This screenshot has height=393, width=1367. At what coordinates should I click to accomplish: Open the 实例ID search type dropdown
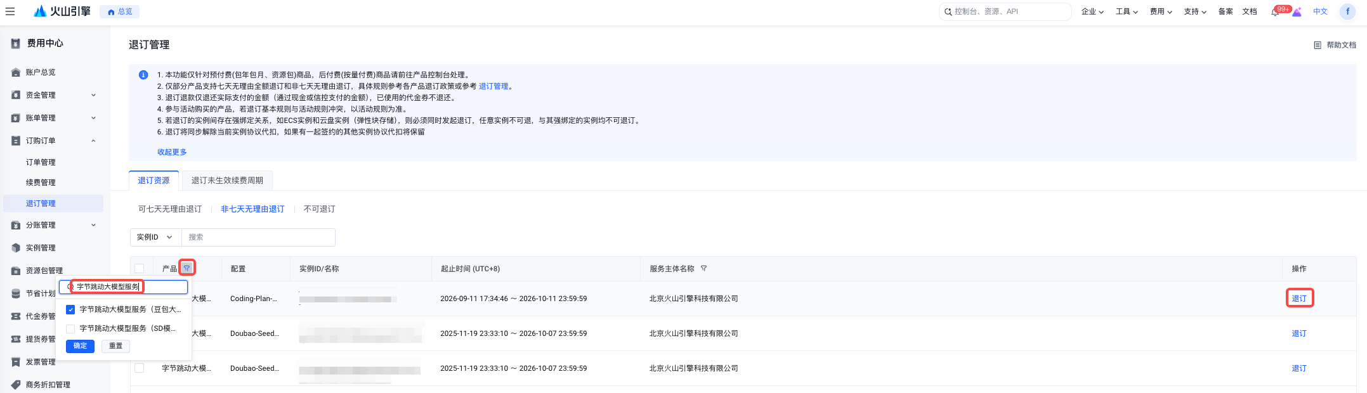point(155,237)
